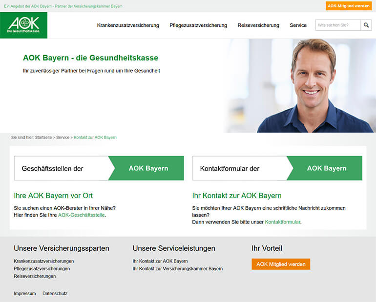Open the Krankenzusatzversicherungen footer link
Viewport: 376px width, 302px height.
[43, 261]
